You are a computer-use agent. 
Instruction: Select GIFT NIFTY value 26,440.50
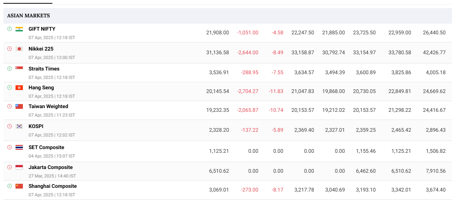[x=434, y=32]
